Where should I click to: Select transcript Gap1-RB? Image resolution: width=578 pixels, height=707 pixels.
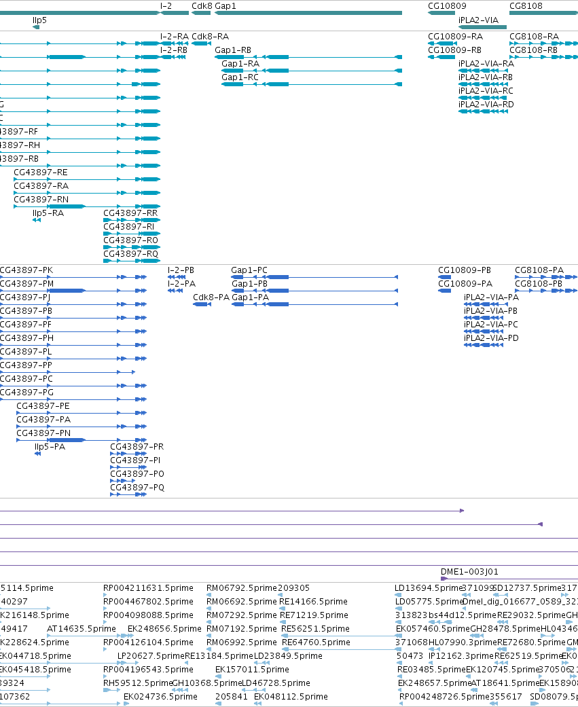click(233, 50)
